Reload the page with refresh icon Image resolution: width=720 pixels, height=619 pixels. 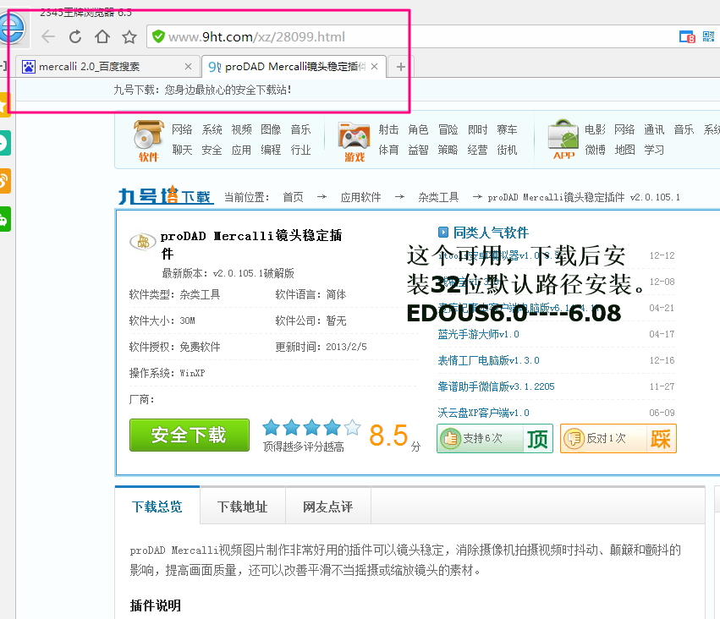pyautogui.click(x=75, y=36)
